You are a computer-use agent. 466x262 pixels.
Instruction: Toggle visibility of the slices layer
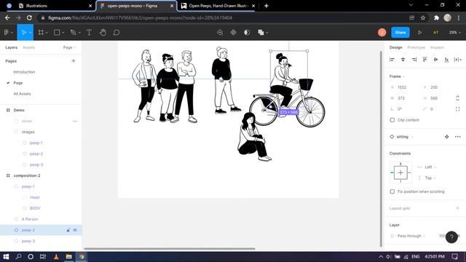[75, 121]
